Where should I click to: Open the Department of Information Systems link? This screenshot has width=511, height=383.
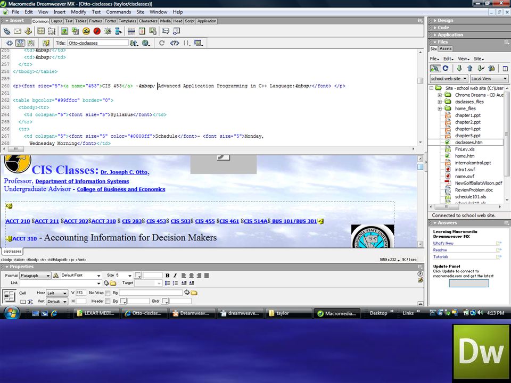[82, 181]
